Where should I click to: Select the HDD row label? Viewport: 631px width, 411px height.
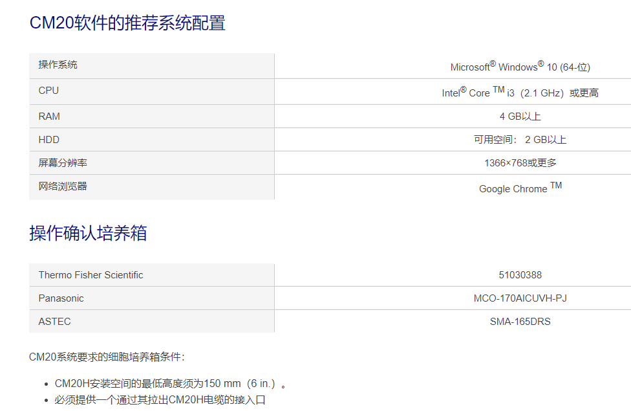pos(48,139)
